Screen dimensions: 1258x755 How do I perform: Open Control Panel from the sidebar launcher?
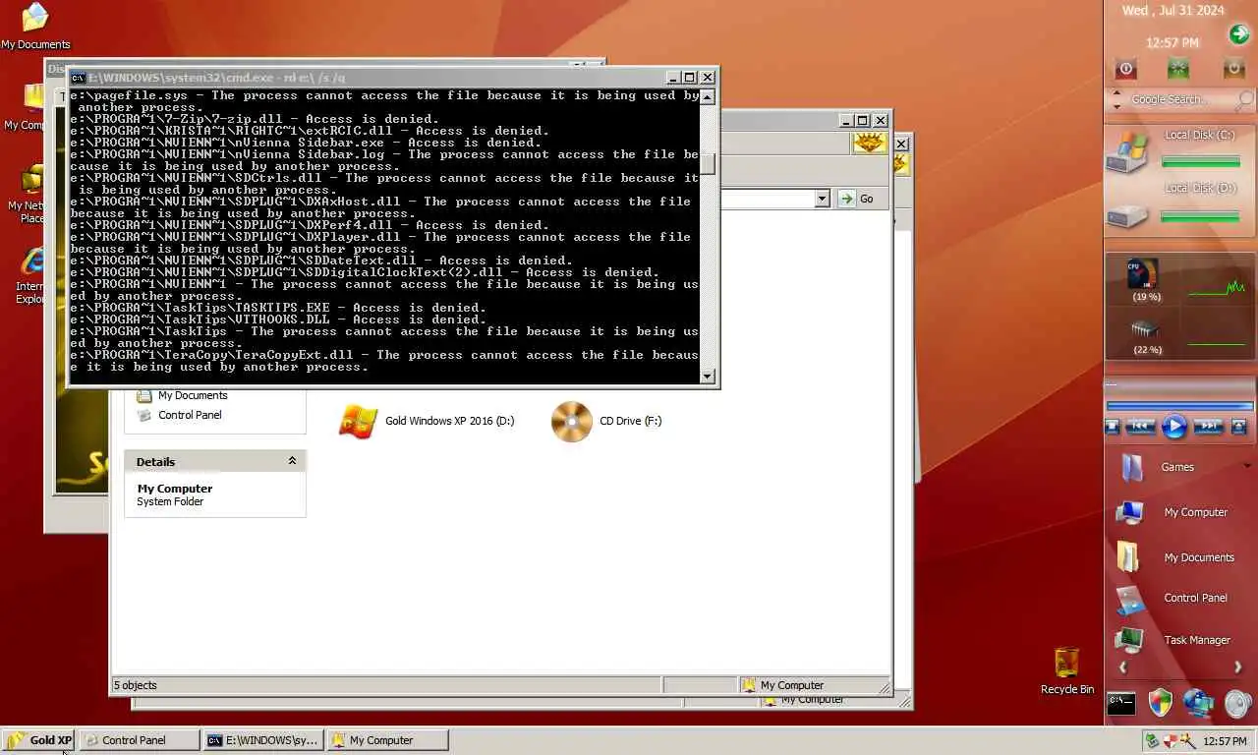(1195, 598)
